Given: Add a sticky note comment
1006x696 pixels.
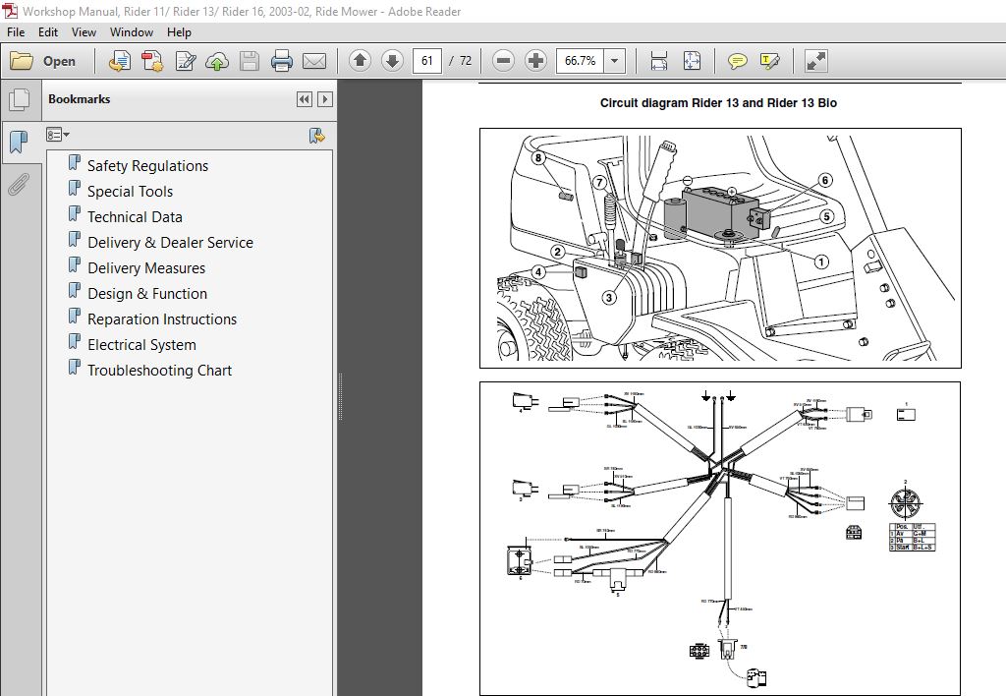Looking at the screenshot, I should click(x=737, y=61).
